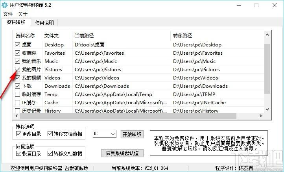Select the C:\Users\pc\Downloads path cell
The height and width of the screenshot is (172, 284).
[102, 86]
